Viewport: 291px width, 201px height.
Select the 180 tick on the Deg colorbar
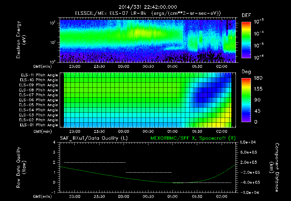[258, 78]
